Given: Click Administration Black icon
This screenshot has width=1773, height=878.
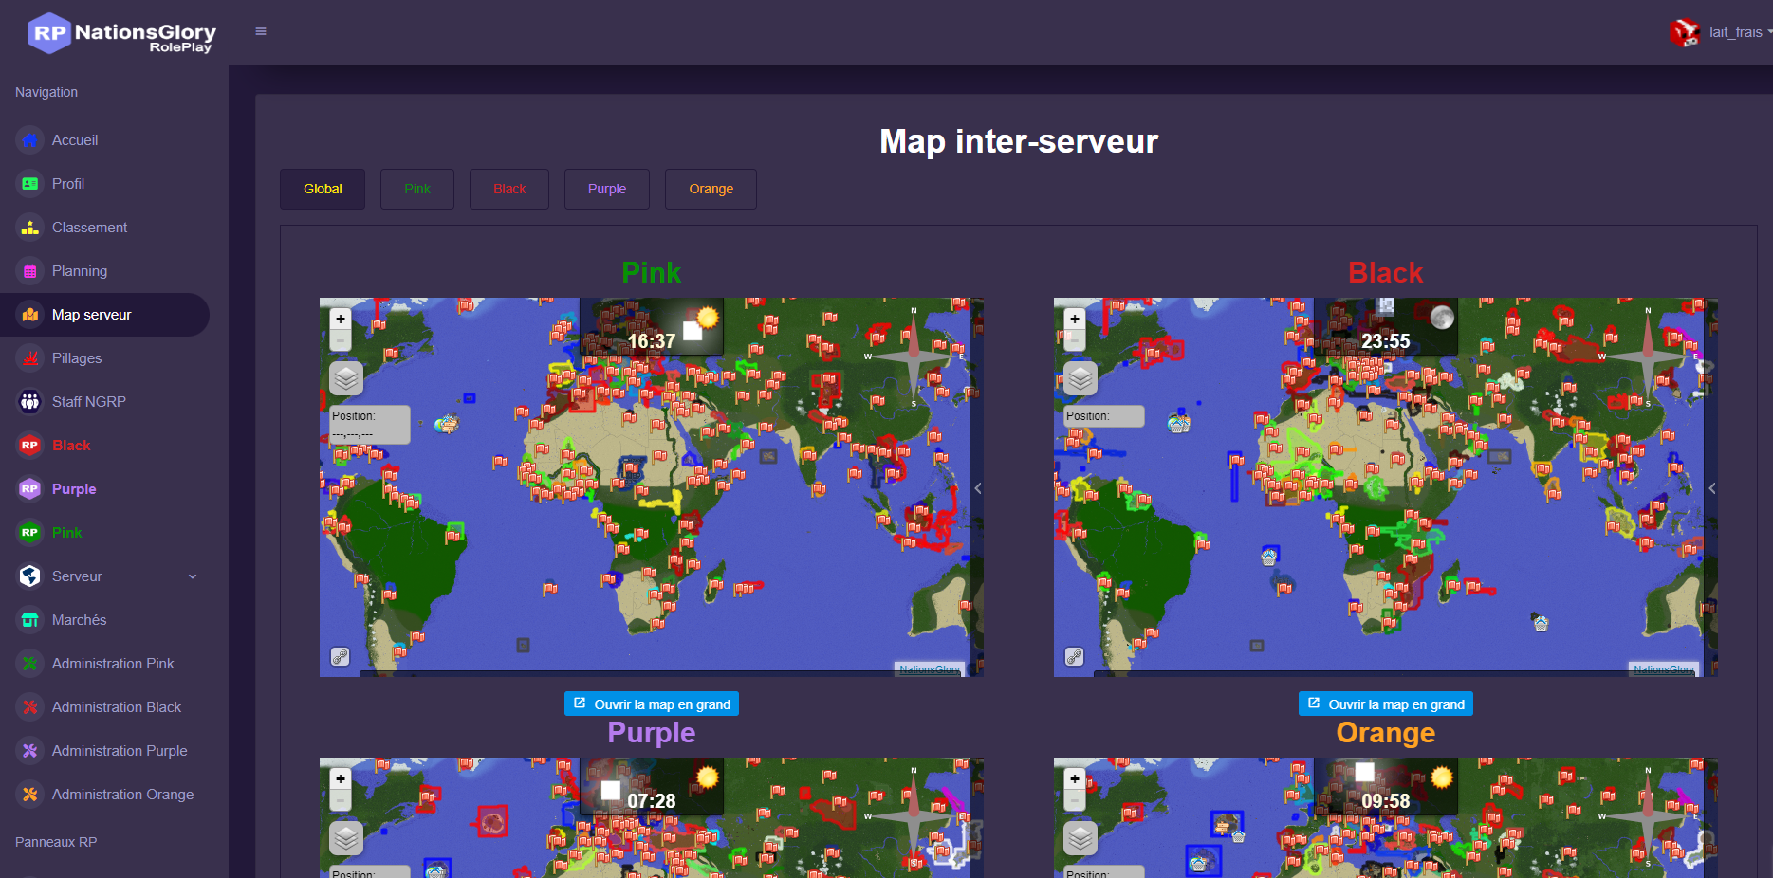Looking at the screenshot, I should [30, 707].
